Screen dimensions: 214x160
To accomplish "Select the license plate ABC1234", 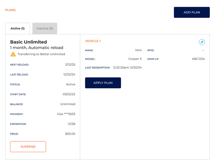I will pyautogui.click(x=198, y=59).
